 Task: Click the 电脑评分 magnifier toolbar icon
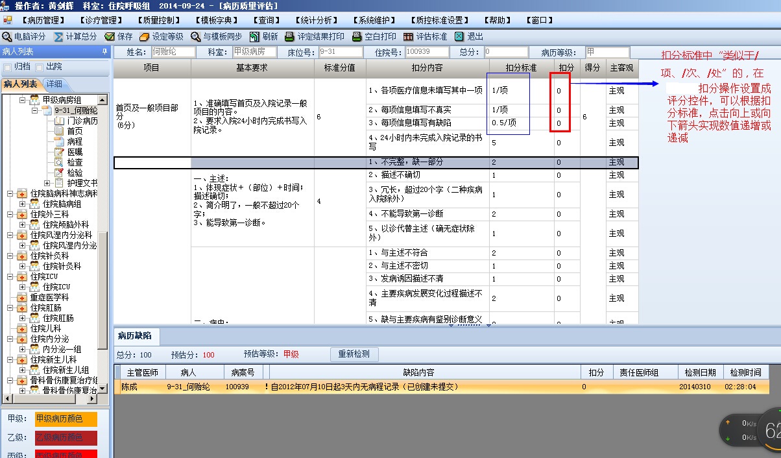(7, 37)
